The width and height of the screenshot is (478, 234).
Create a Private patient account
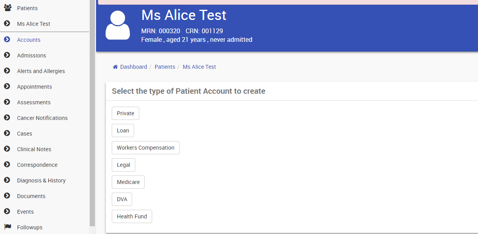[x=125, y=113]
